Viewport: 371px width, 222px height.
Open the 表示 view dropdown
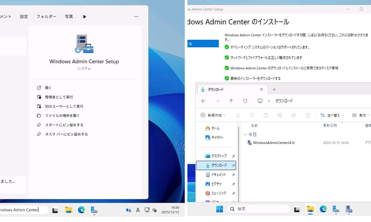(x=361, y=115)
